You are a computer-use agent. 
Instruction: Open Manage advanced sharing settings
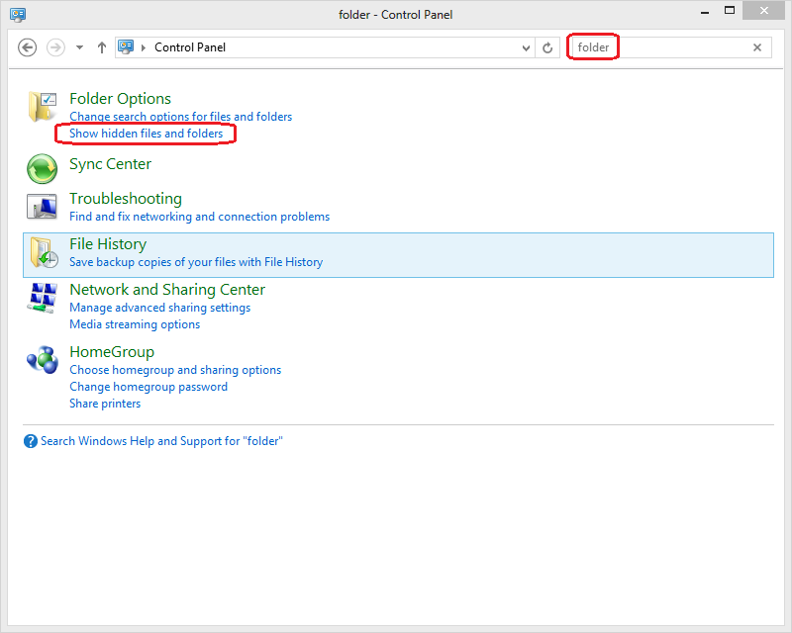160,308
